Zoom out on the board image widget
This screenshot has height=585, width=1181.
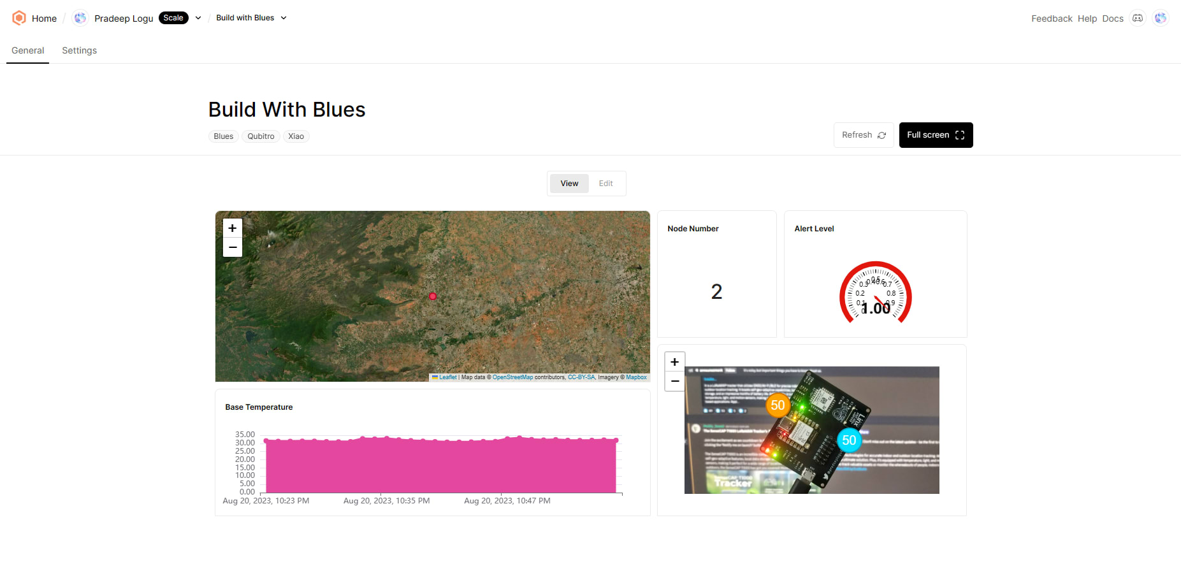(x=675, y=381)
